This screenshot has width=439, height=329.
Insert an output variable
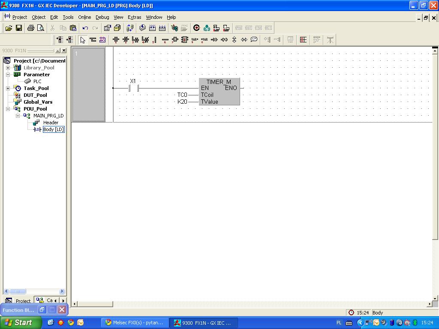pos(204,40)
